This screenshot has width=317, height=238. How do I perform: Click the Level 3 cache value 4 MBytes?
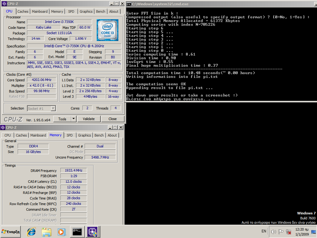click(90, 97)
